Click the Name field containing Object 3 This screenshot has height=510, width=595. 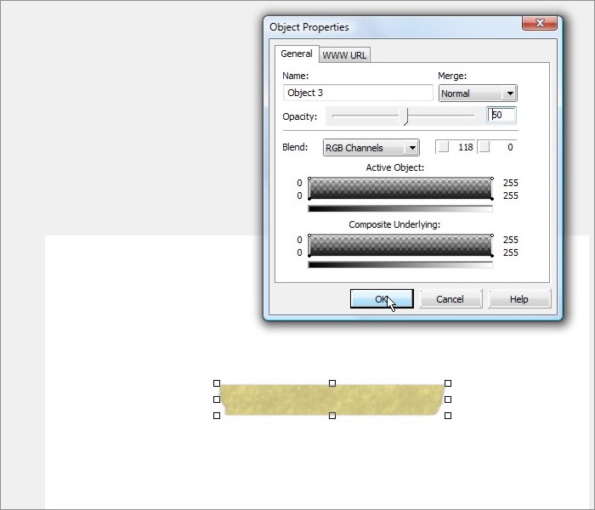(358, 93)
